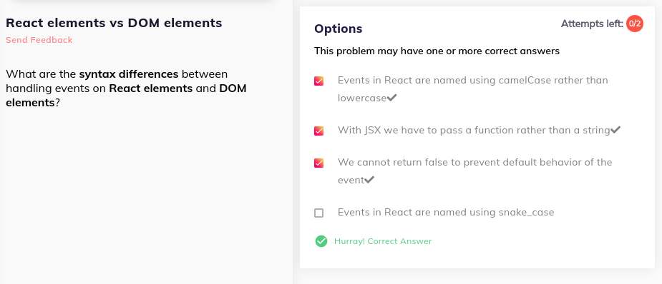Uncheck the 'cannot return false' option checkbox

pyautogui.click(x=318, y=163)
